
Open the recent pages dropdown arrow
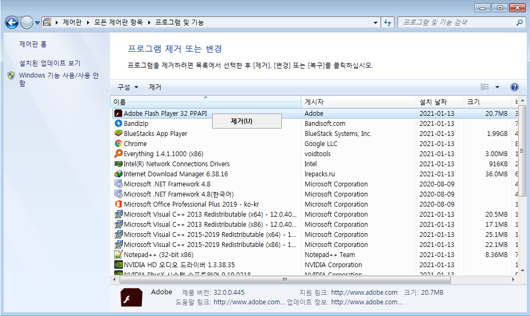point(38,23)
